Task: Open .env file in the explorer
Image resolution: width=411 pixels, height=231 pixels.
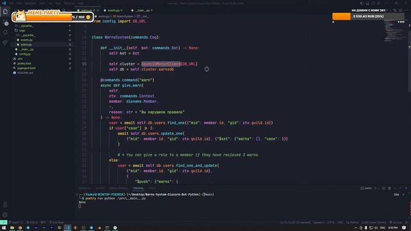Action: (x=20, y=59)
